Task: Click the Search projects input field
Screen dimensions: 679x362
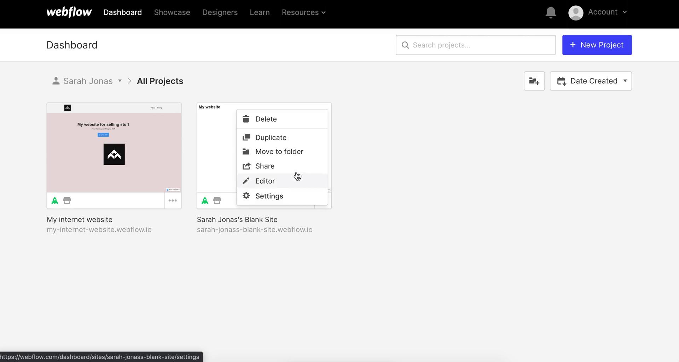Action: [x=476, y=45]
